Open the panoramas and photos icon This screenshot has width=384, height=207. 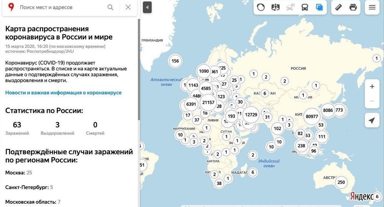[x=275, y=7]
